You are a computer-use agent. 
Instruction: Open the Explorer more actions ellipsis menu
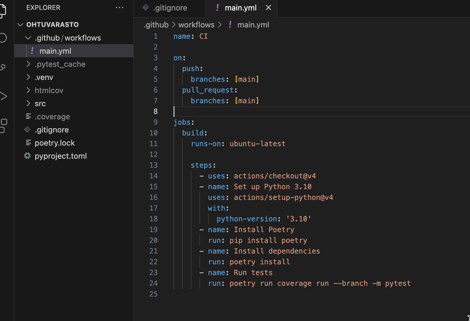[120, 8]
